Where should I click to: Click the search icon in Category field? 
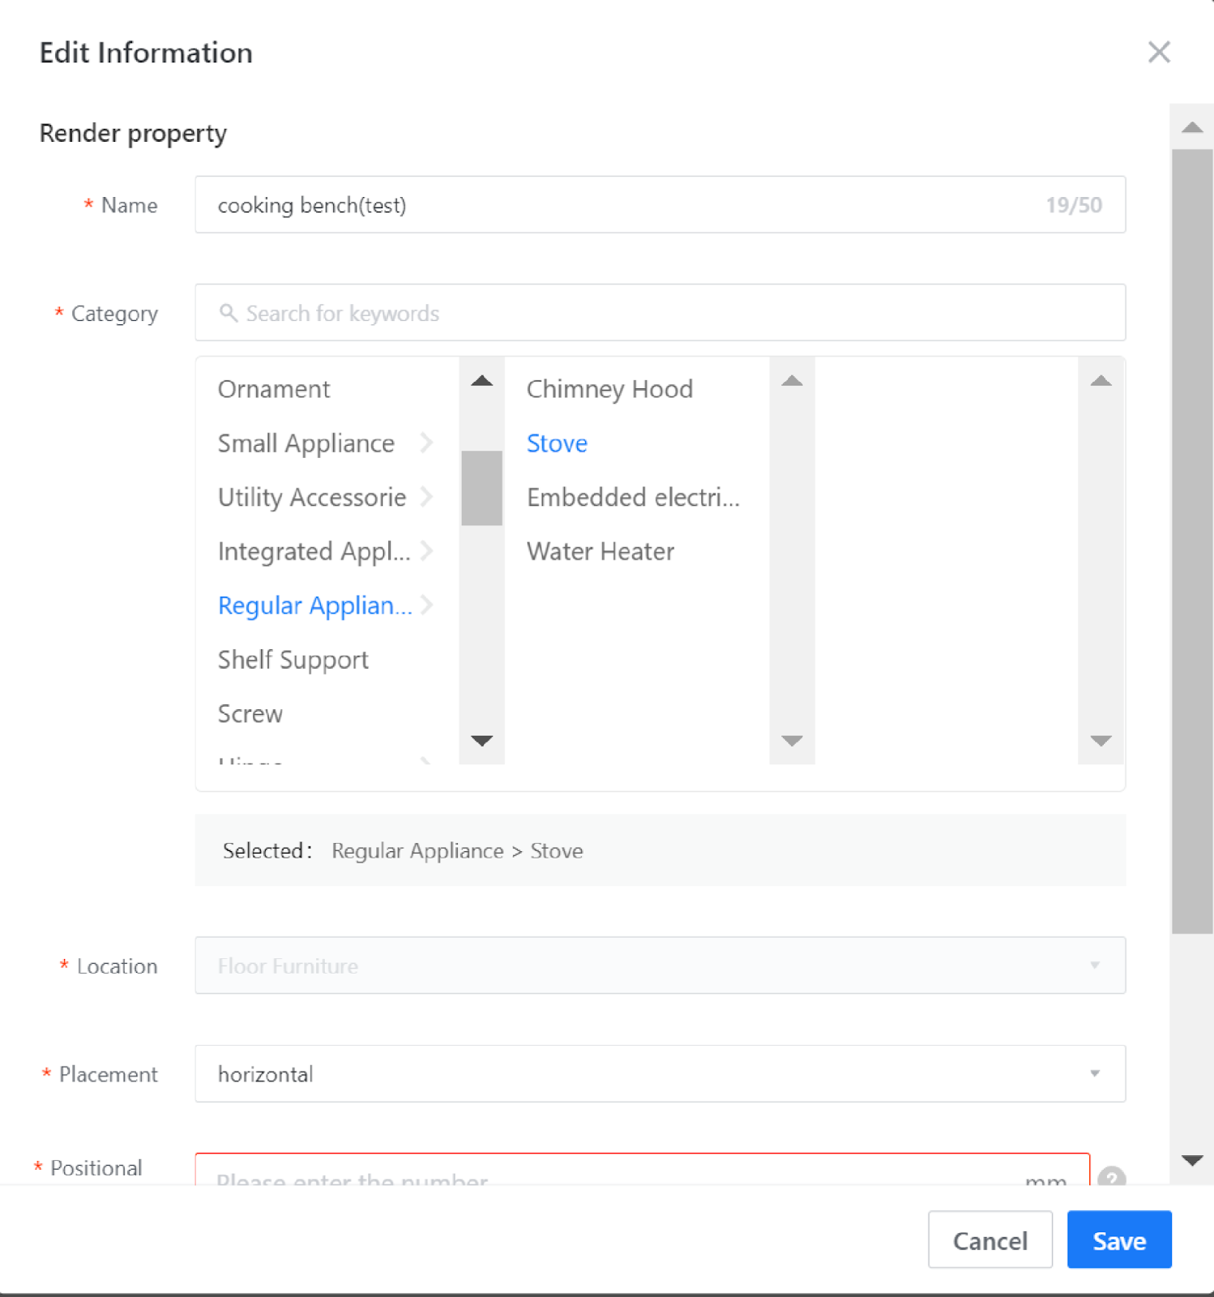[x=229, y=313]
